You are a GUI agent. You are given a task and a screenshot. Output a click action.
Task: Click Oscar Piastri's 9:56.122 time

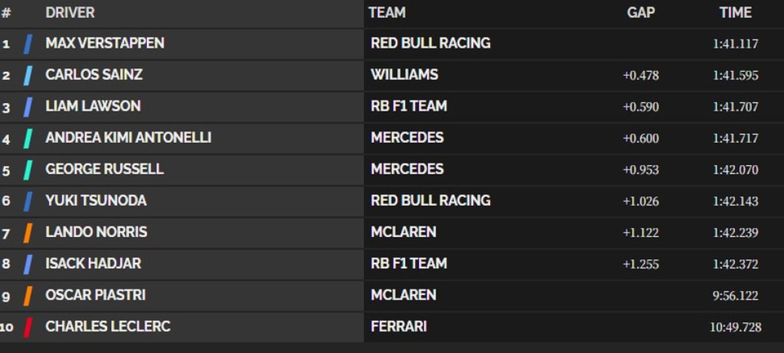pos(736,296)
